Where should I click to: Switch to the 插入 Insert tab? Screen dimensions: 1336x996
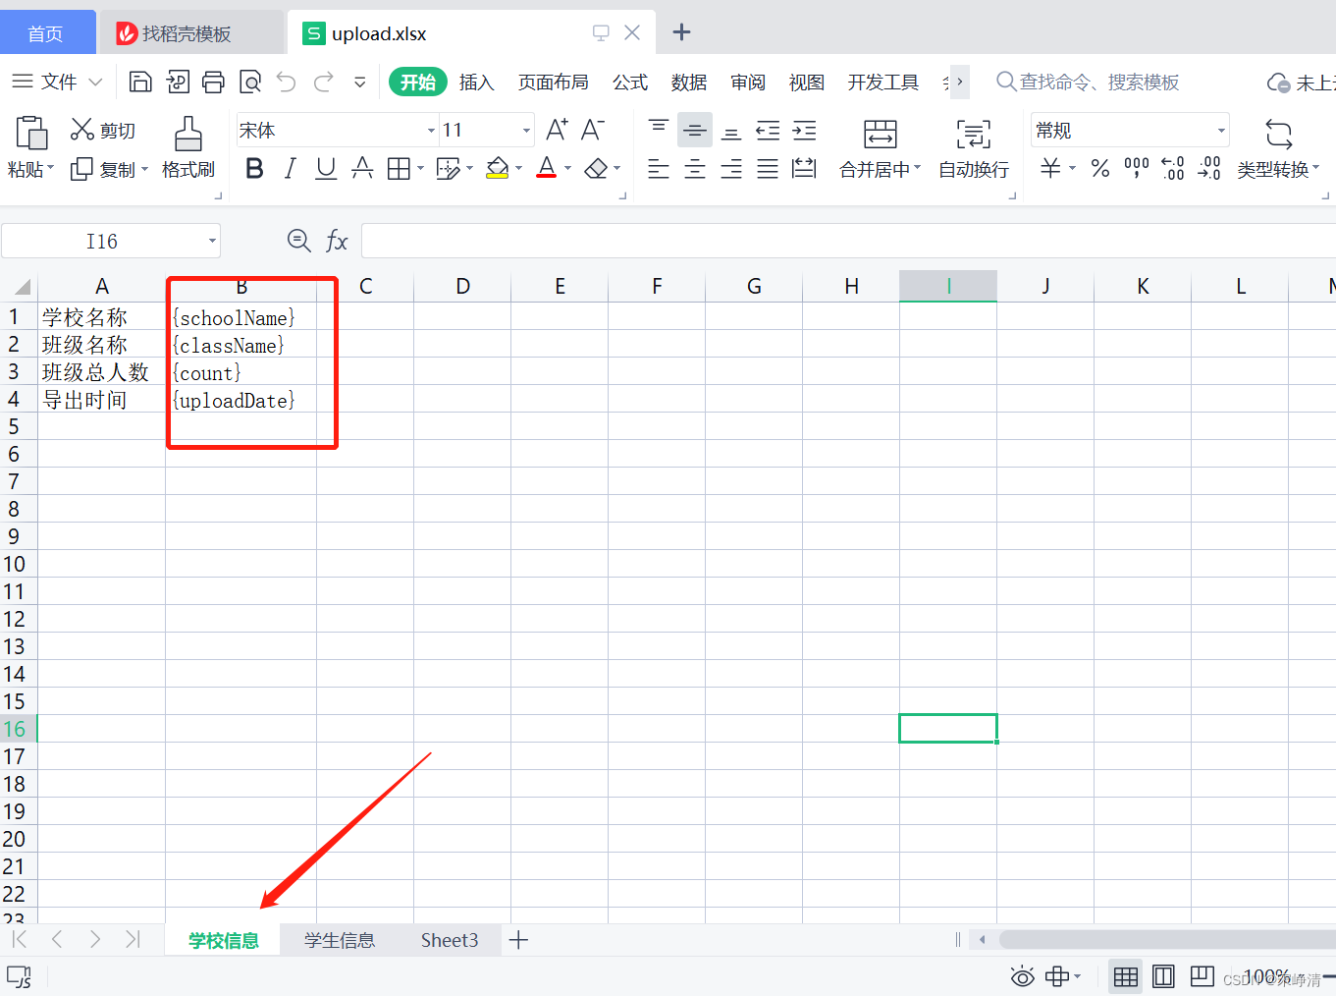click(x=476, y=83)
